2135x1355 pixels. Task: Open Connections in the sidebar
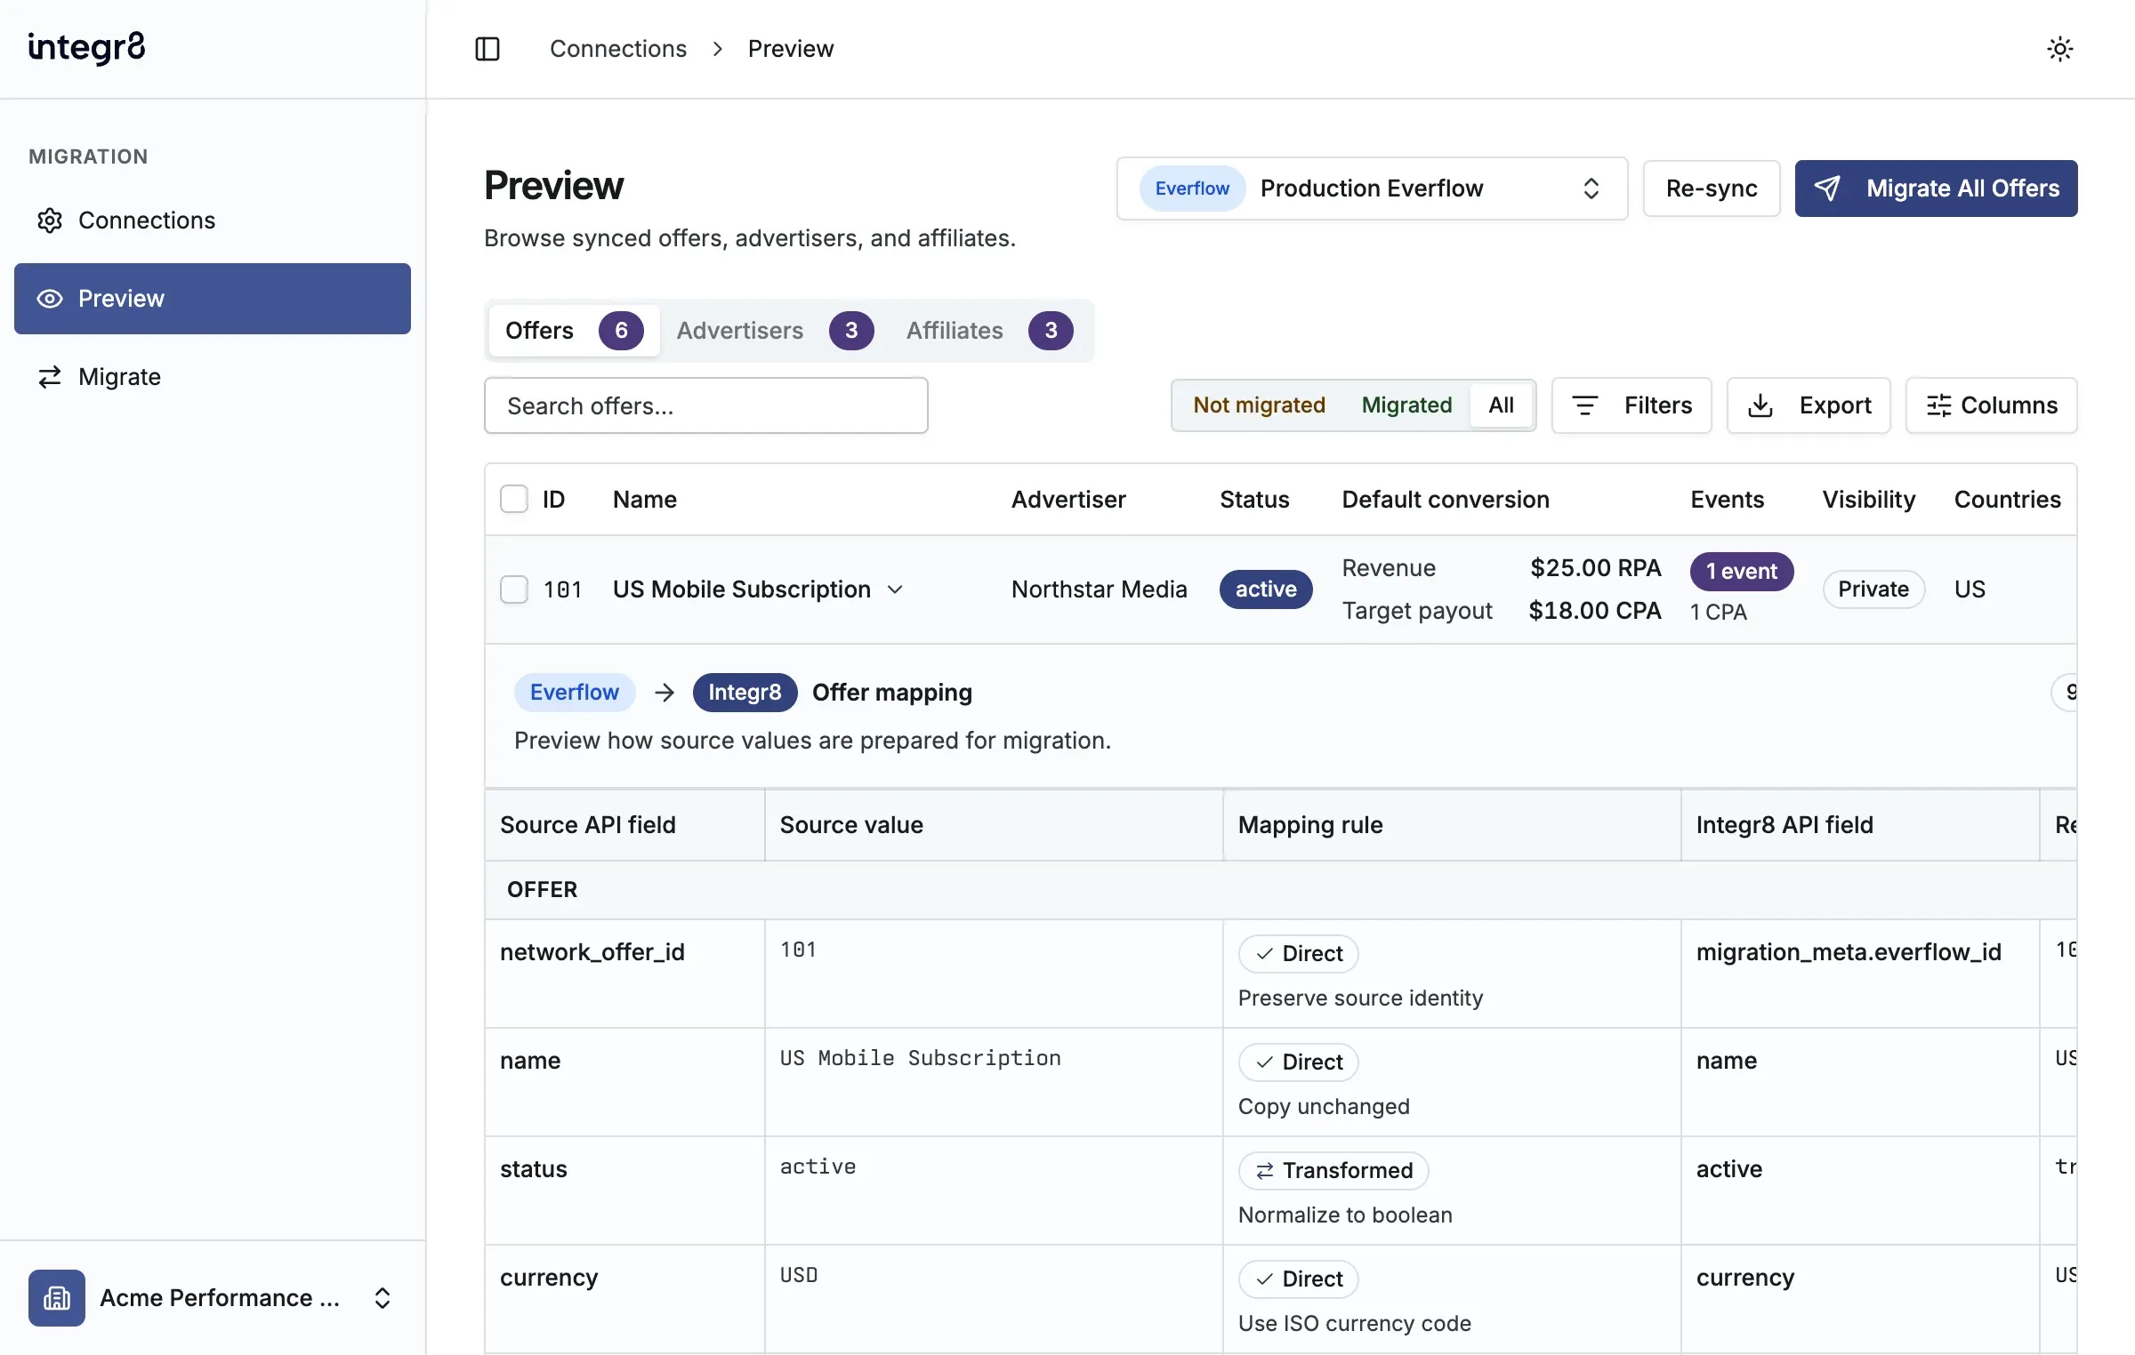(x=213, y=220)
